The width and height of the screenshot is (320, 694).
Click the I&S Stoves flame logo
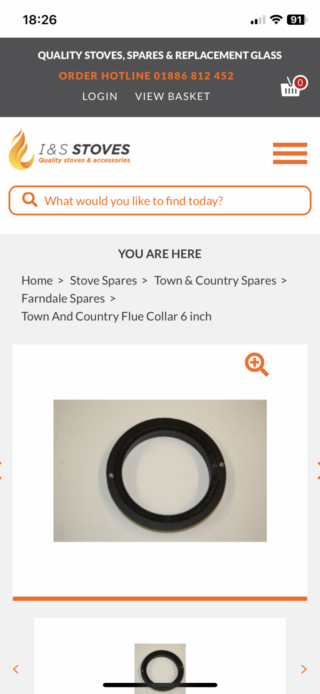(69, 150)
